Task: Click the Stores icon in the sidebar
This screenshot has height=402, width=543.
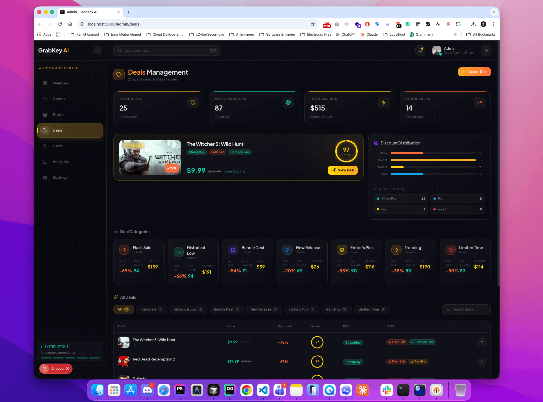Action: pyautogui.click(x=45, y=114)
